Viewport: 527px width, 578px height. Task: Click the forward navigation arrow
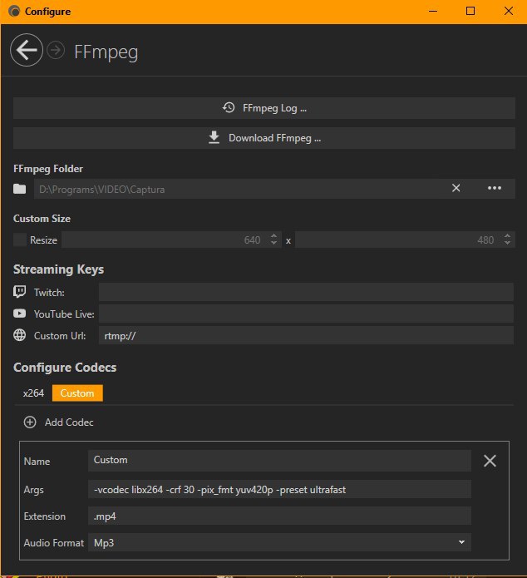(56, 50)
